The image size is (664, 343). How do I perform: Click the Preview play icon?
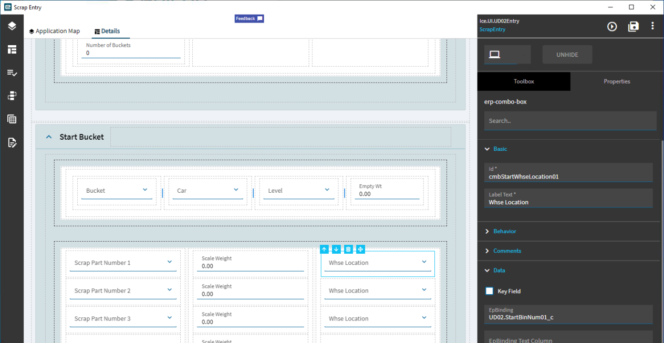pyautogui.click(x=612, y=26)
